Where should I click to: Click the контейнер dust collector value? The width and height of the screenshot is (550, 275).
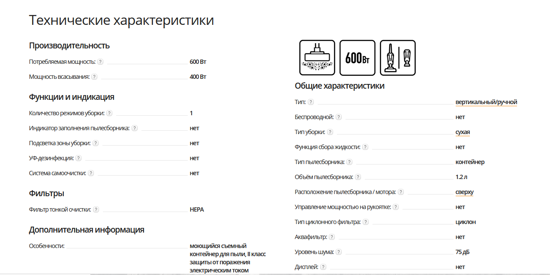[470, 162]
